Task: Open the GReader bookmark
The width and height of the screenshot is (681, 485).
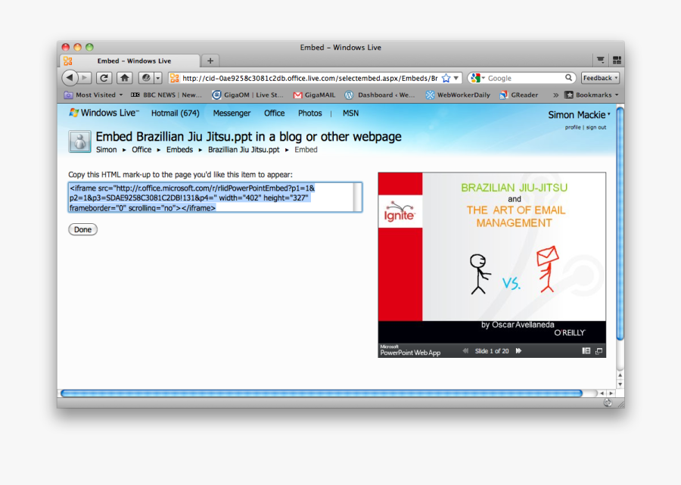Action: pos(519,95)
